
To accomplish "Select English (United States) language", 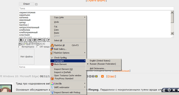I will (x=104, y=61).
